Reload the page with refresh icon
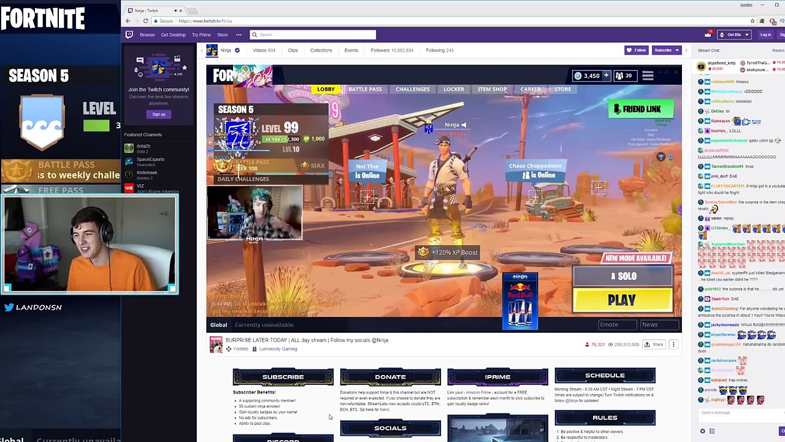The height and width of the screenshot is (442, 785). coord(146,21)
